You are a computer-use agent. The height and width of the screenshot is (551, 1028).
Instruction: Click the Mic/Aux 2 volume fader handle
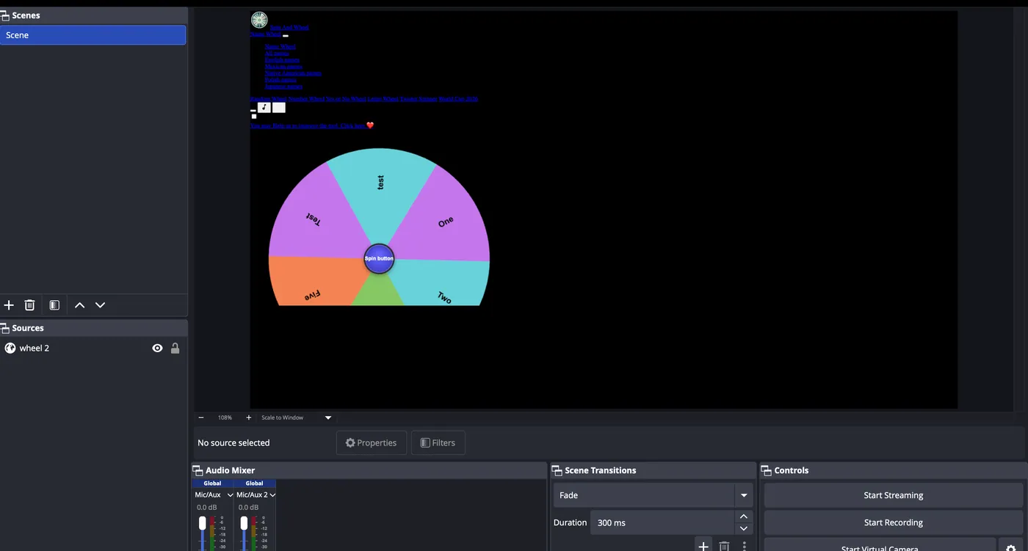244,523
